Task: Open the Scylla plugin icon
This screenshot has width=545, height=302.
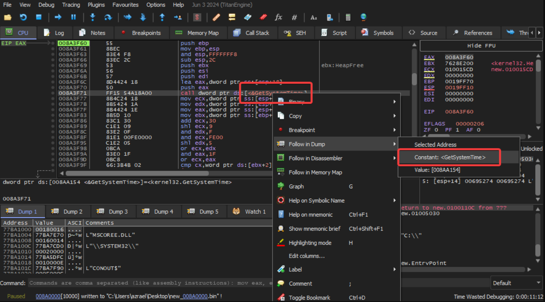Action: (x=197, y=17)
